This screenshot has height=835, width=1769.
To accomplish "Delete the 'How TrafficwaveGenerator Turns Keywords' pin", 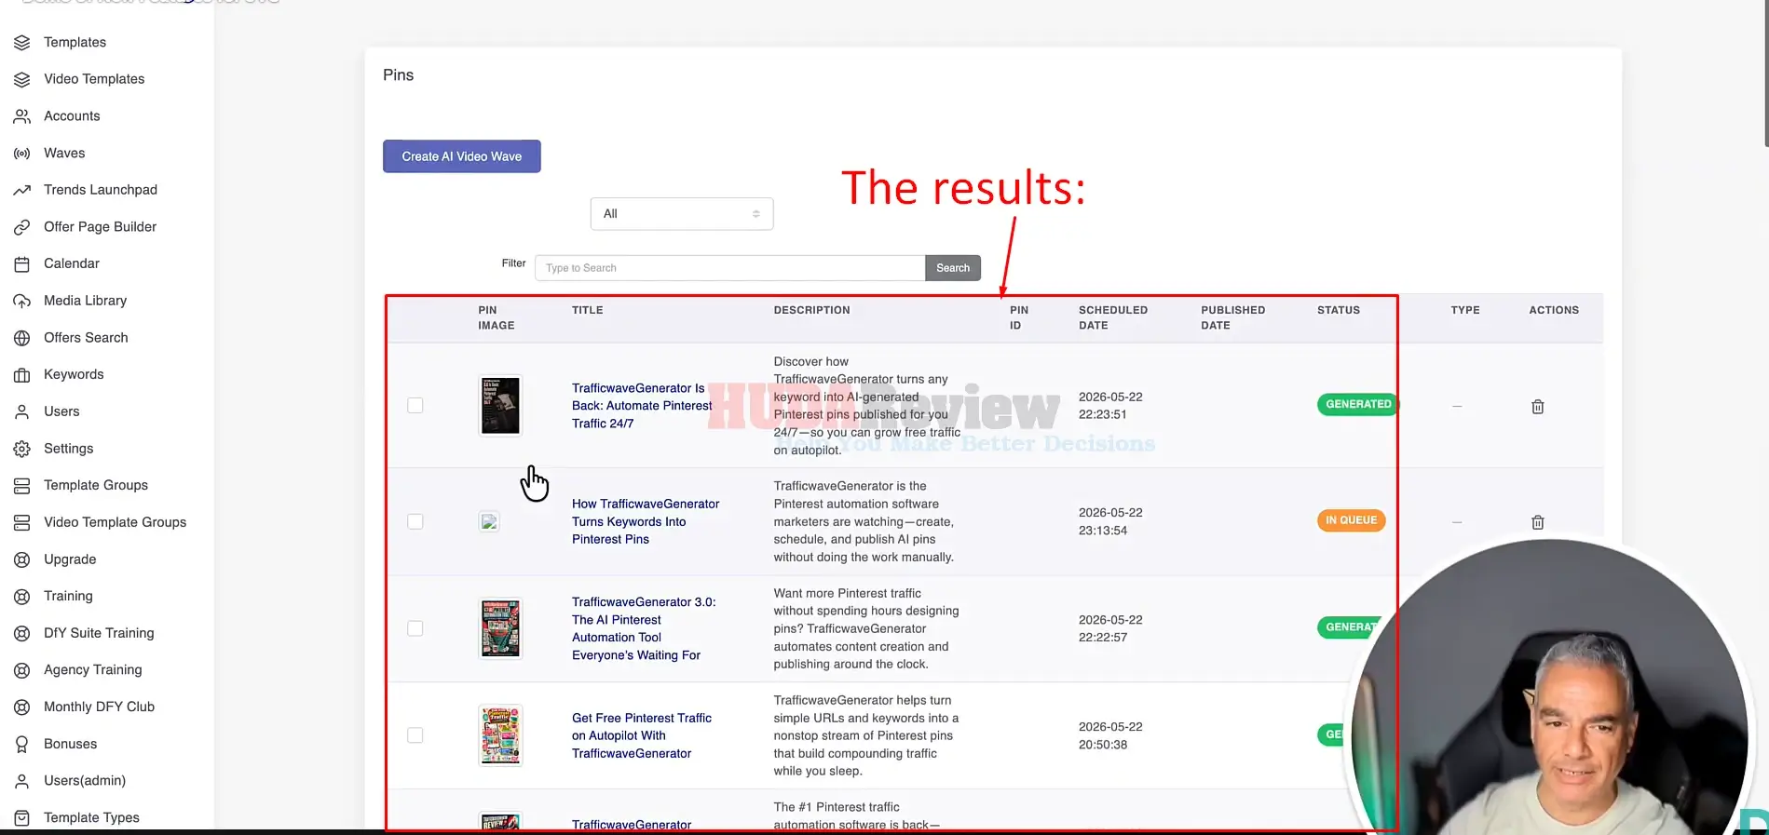I will click(1538, 522).
